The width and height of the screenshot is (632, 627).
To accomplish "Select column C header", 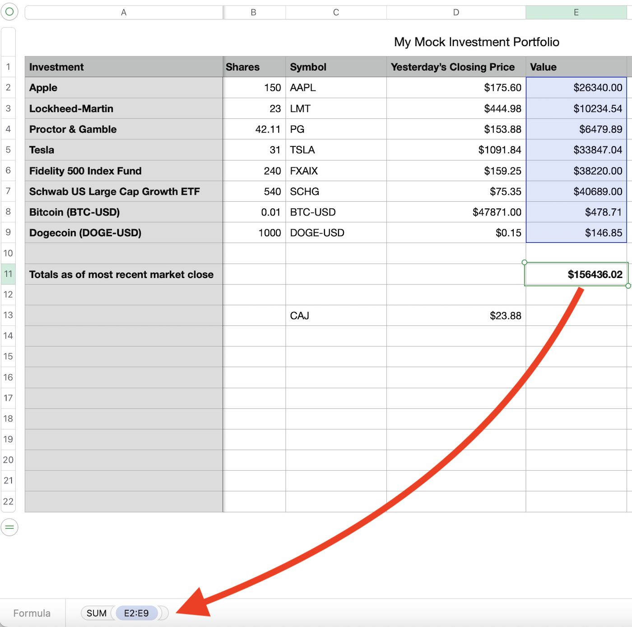I will pos(336,12).
